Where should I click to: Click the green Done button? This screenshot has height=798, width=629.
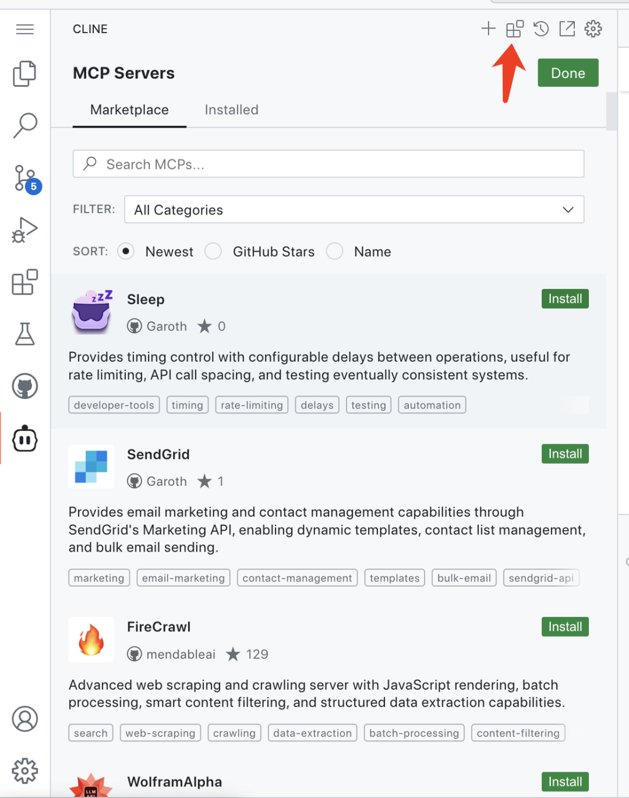coord(567,73)
